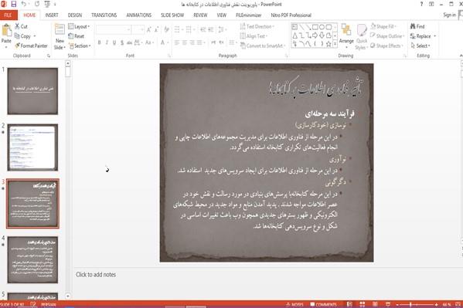
Task: Adjust the zoom slider handle
Action: tap(410, 304)
